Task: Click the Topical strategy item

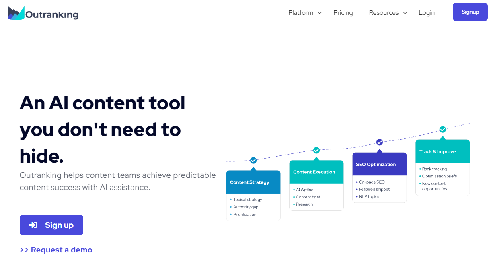Action: point(247,200)
